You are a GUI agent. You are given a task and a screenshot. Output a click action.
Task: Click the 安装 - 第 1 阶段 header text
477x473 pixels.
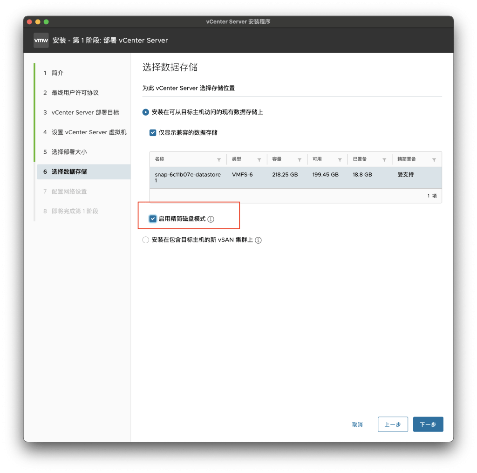[110, 41]
